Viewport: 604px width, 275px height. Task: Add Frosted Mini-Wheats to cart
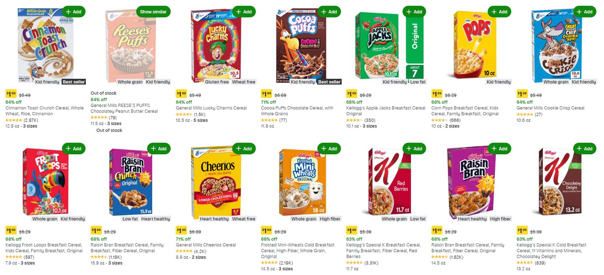329,149
